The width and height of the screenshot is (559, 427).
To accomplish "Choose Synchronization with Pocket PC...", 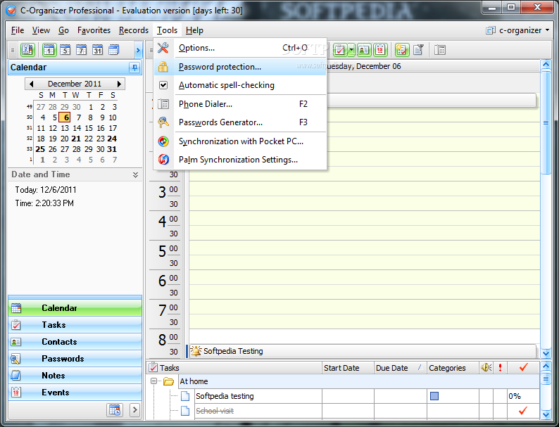I will tap(240, 141).
